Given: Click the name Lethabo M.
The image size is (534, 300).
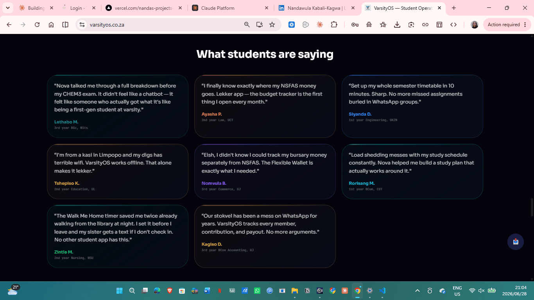Looking at the screenshot, I should tap(66, 122).
